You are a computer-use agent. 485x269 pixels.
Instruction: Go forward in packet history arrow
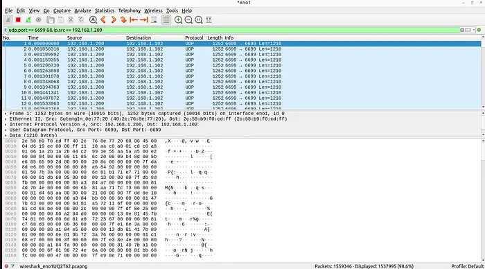(114, 20)
